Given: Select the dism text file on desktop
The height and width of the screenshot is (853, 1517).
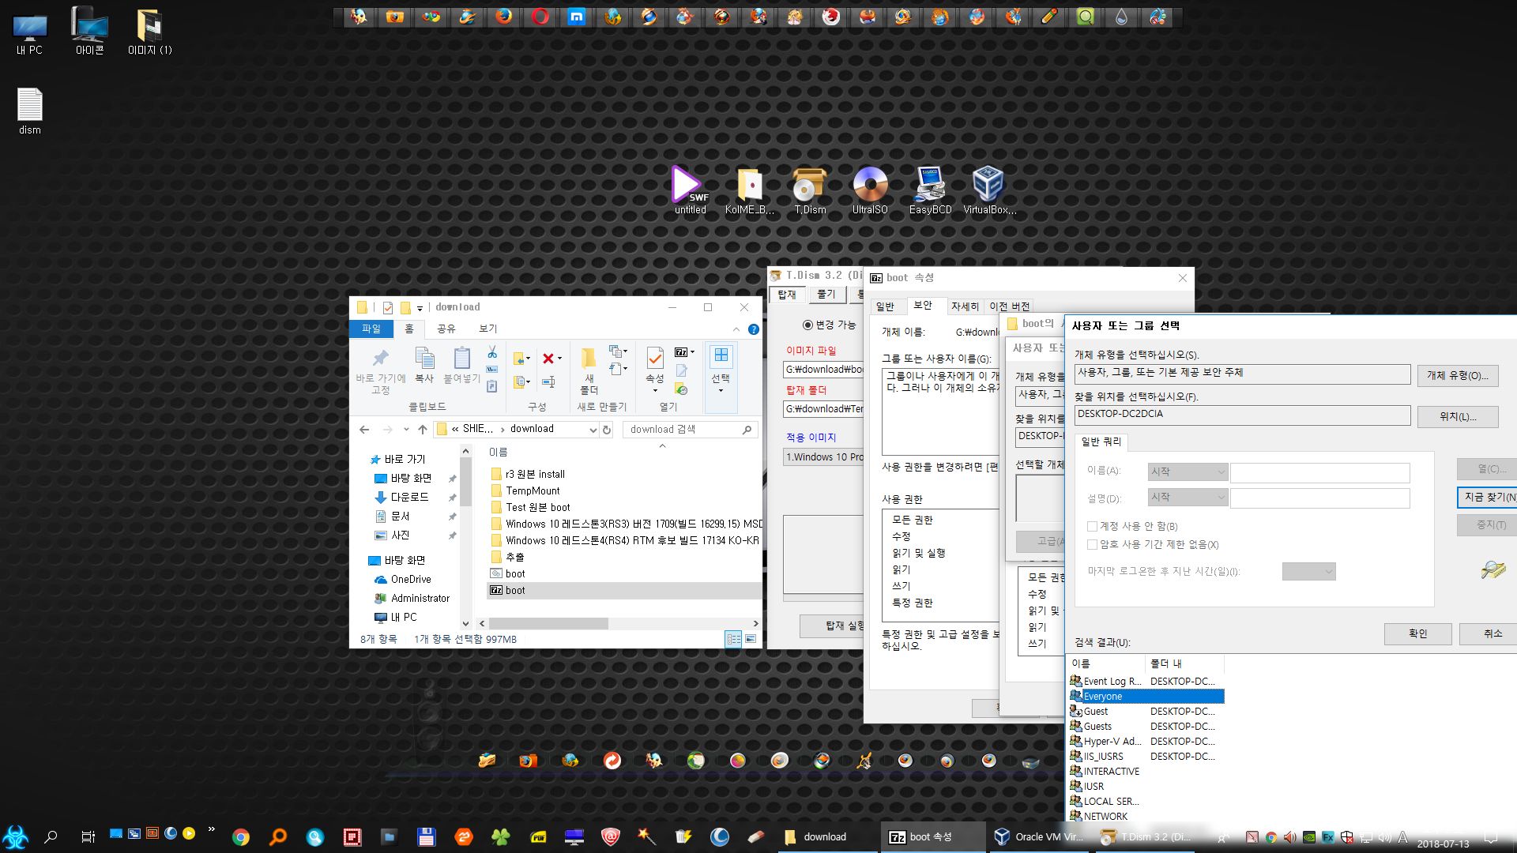Looking at the screenshot, I should [30, 111].
